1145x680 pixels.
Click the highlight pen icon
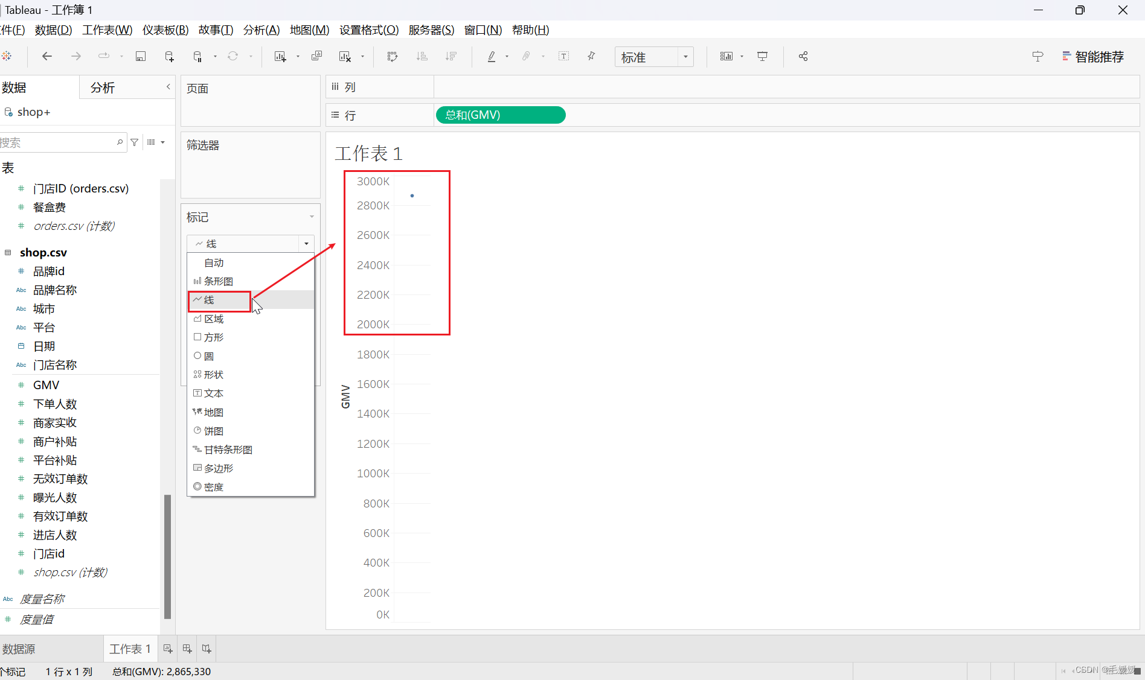click(492, 56)
